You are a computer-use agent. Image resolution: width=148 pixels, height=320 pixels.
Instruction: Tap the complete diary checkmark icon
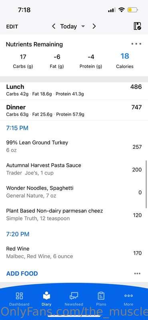(137, 26)
